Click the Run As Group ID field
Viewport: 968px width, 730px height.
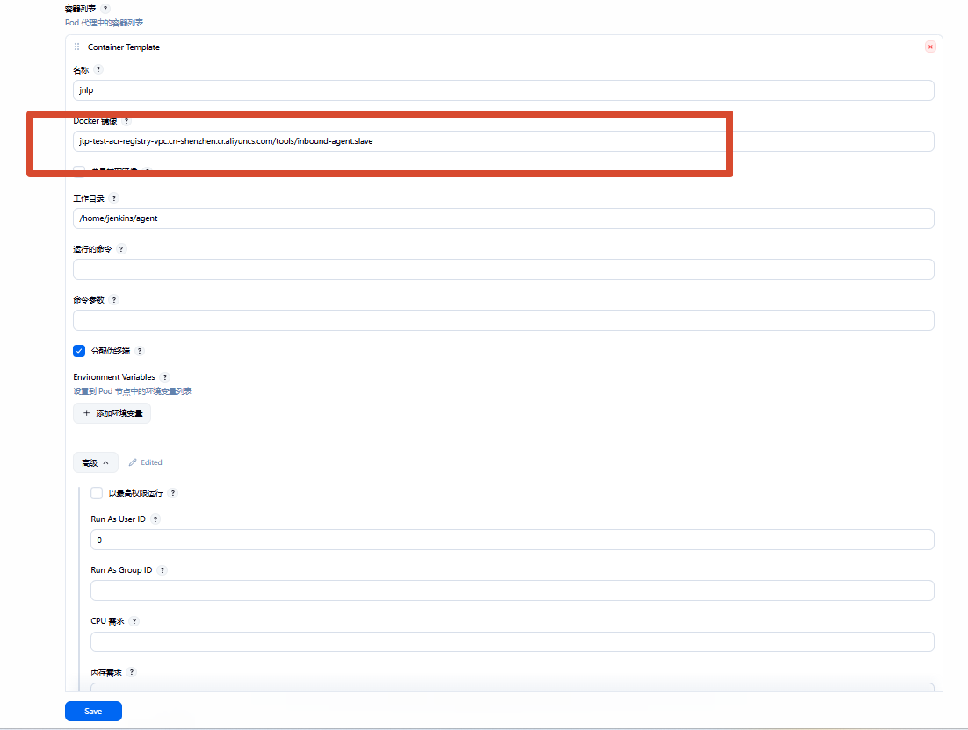[512, 590]
